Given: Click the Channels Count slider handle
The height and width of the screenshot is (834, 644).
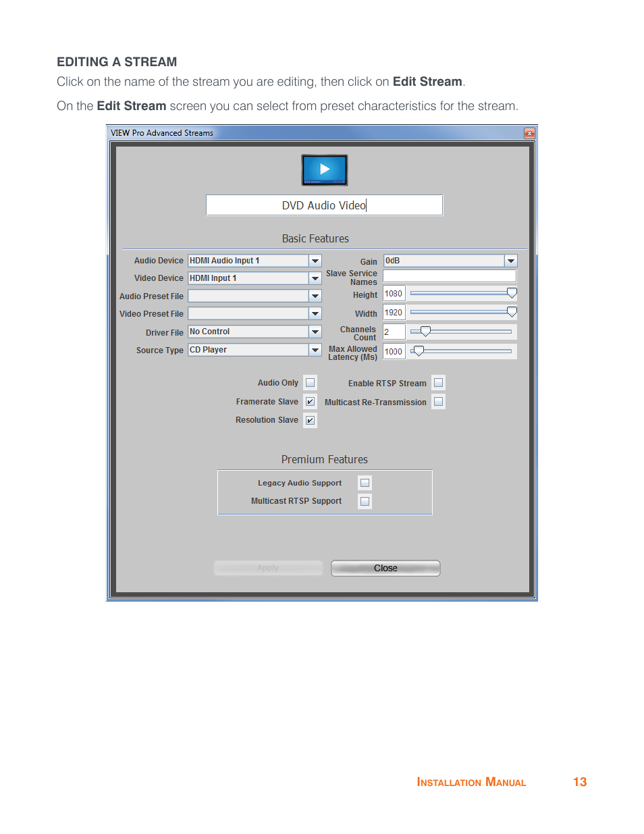Looking at the screenshot, I should 425,332.
